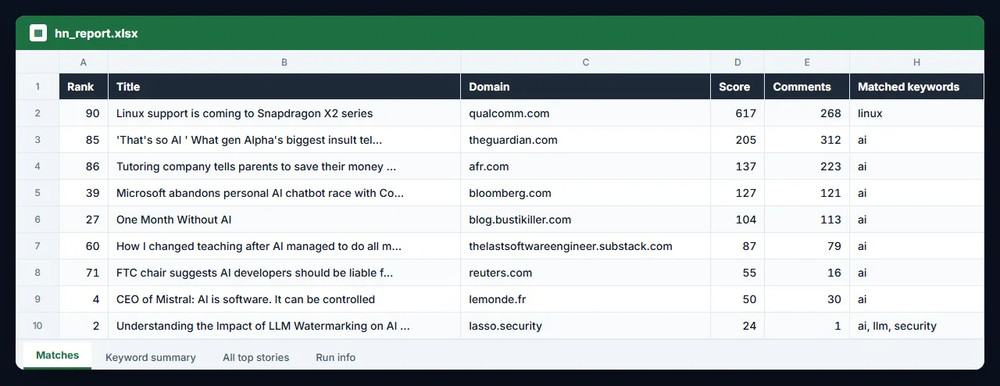Click the spreadsheet file icon beside hn_report.xlsx

coord(37,33)
